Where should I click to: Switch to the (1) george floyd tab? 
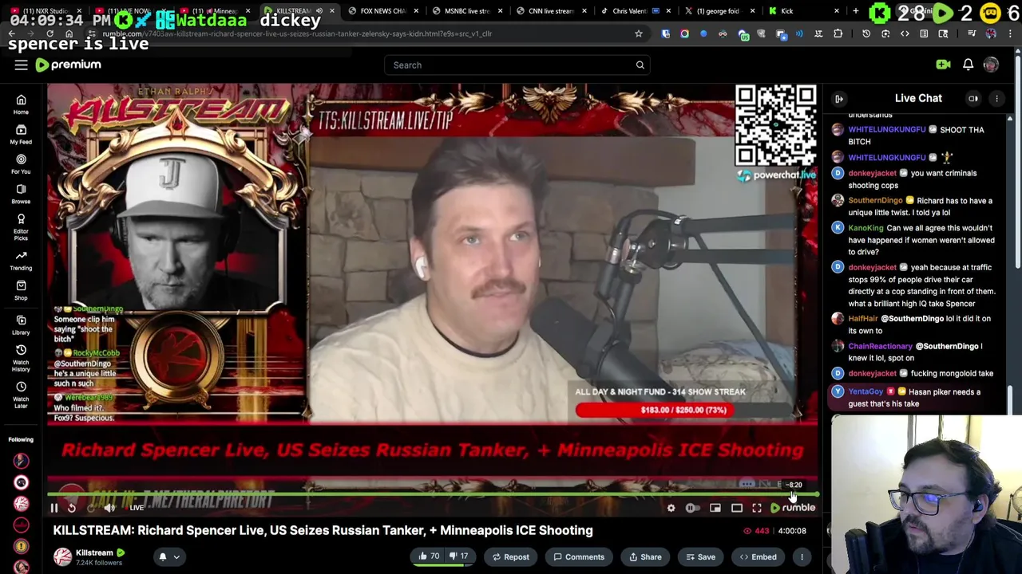(x=719, y=11)
